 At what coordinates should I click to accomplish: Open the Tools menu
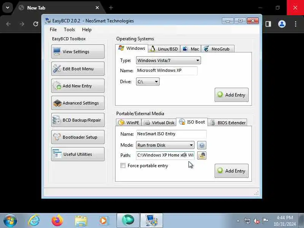(69, 30)
